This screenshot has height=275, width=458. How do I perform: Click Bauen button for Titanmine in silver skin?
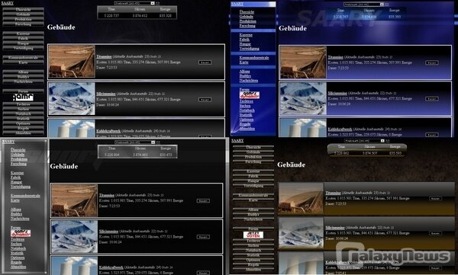(x=203, y=201)
